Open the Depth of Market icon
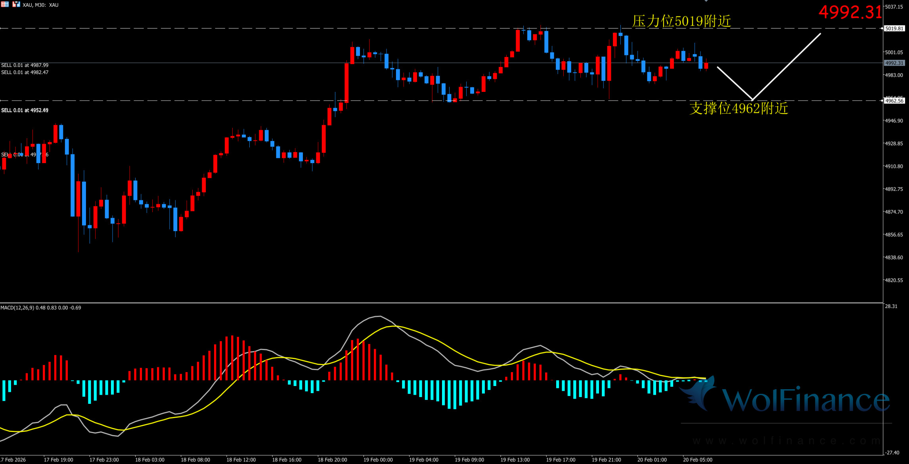 click(5, 4)
